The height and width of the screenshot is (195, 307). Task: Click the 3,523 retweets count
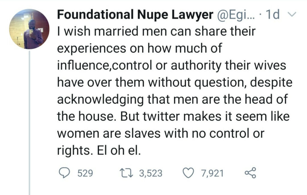pos(151,173)
